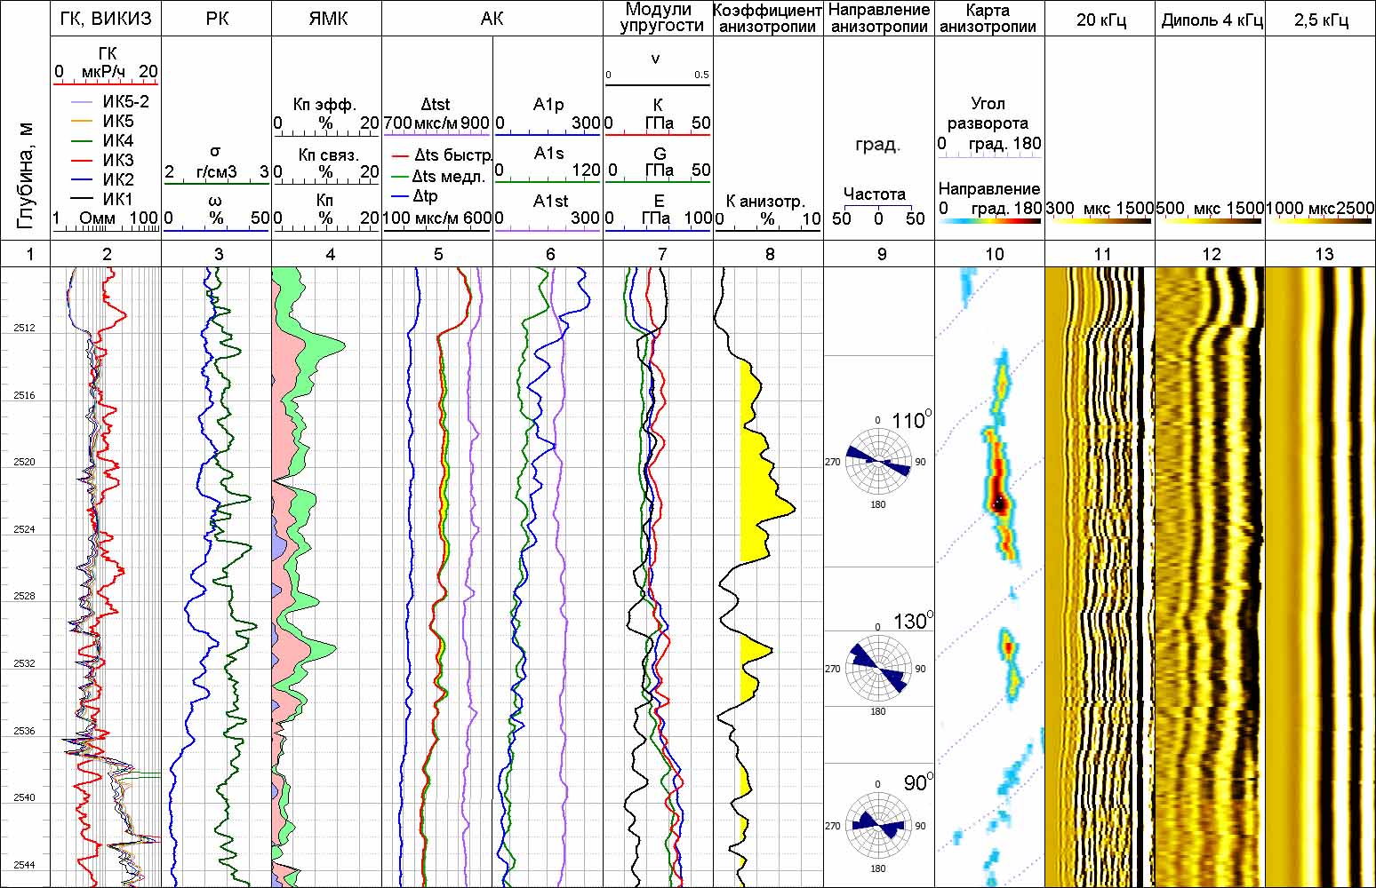
Task: Select column number 8 cell
Action: click(769, 254)
